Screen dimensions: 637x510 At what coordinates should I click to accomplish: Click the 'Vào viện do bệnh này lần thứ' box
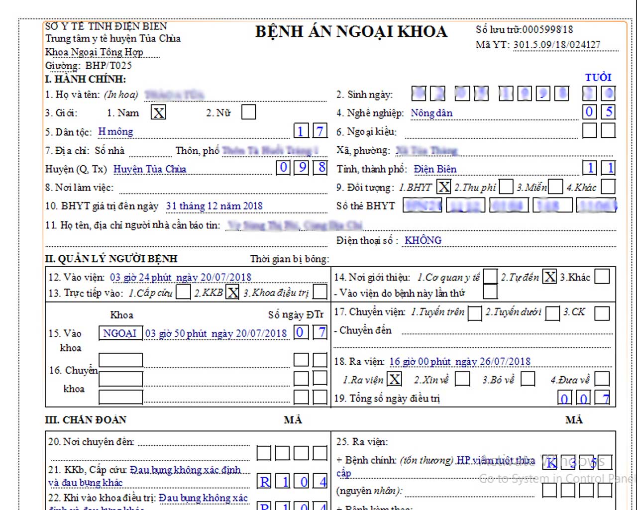pos(491,292)
